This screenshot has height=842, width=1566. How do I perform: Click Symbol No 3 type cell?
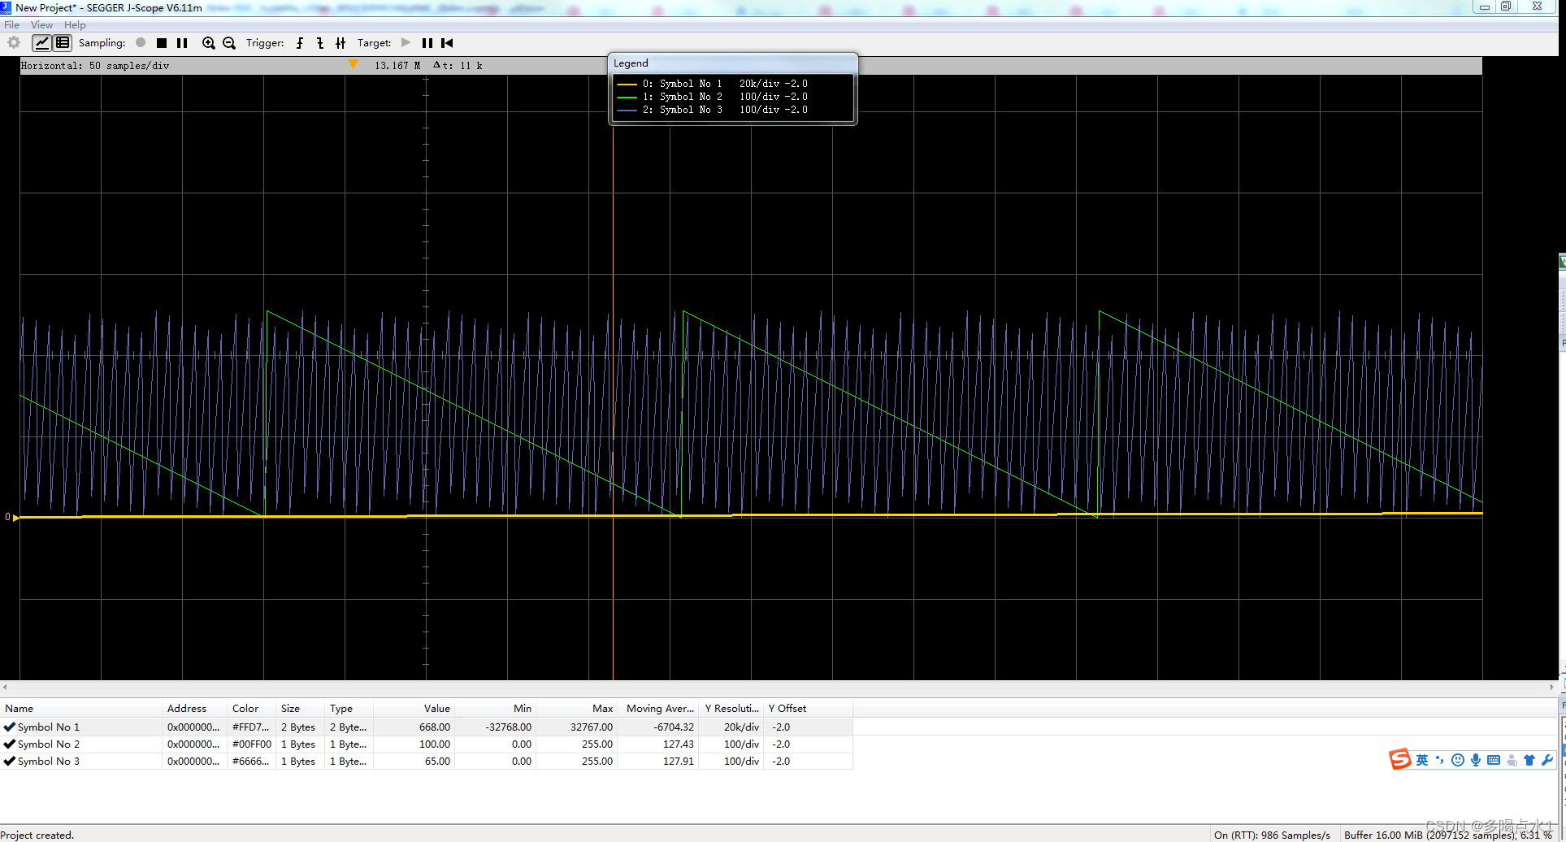pyautogui.click(x=349, y=762)
